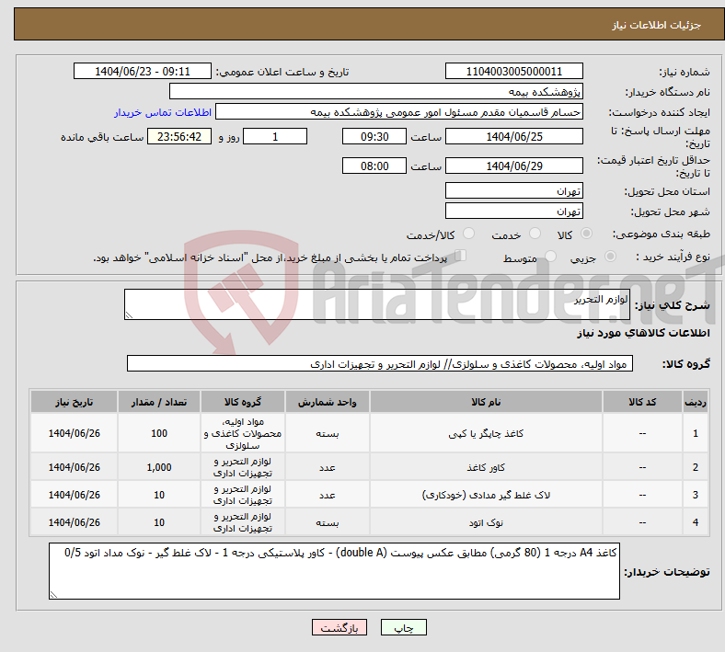Select the کاور کاغذ item name
The image size is (725, 652).
[x=486, y=467]
